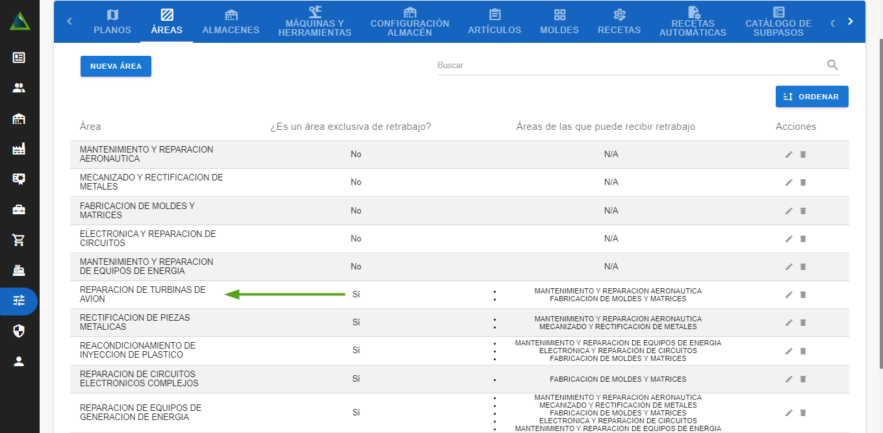Delete the RECTIFICACION DE PIEZAS METALICAS area

pos(802,323)
